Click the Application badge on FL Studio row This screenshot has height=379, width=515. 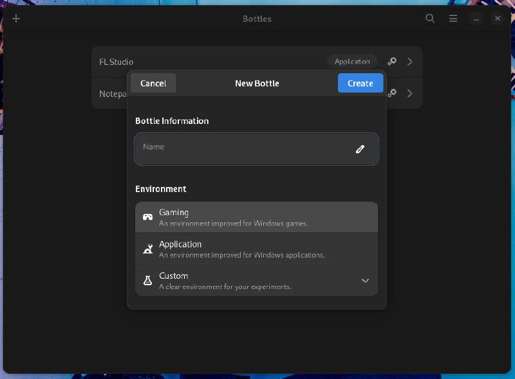pyautogui.click(x=352, y=62)
